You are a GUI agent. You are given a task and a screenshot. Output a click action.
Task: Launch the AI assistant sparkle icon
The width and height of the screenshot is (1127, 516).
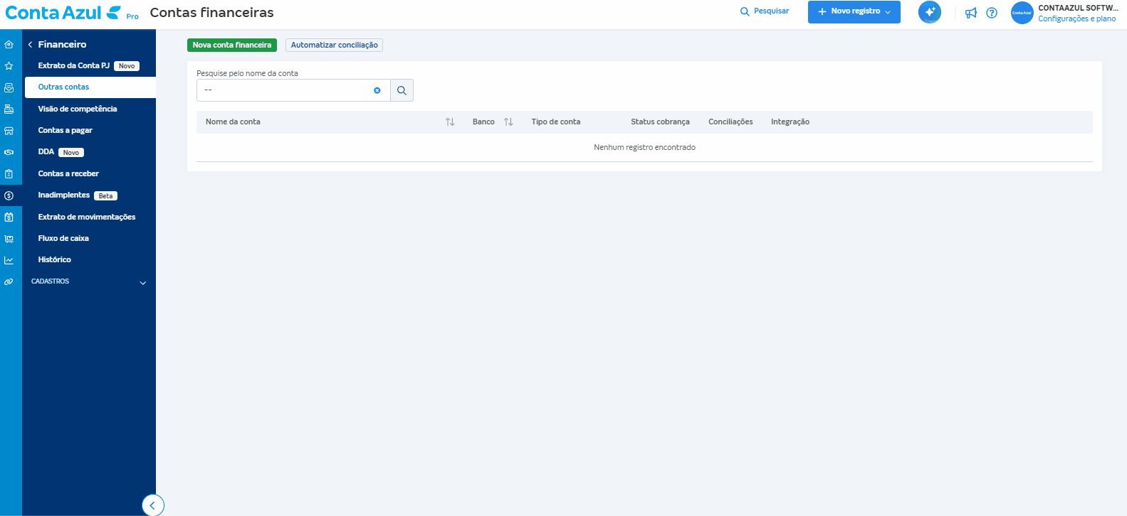click(x=929, y=12)
